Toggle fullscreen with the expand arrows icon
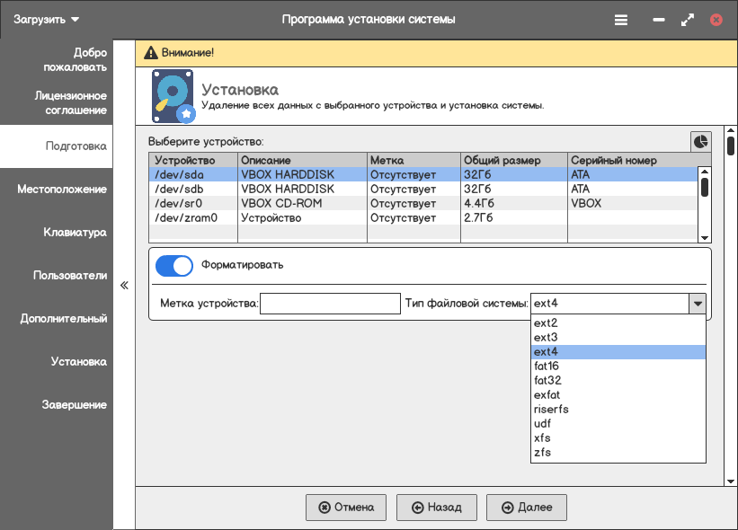 (x=688, y=19)
